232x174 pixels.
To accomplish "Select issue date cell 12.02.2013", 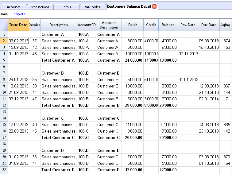I will point(18,125).
